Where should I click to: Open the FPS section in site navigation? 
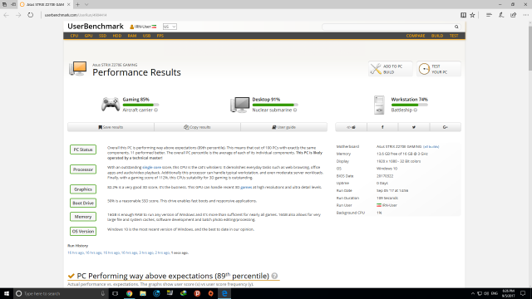160,36
